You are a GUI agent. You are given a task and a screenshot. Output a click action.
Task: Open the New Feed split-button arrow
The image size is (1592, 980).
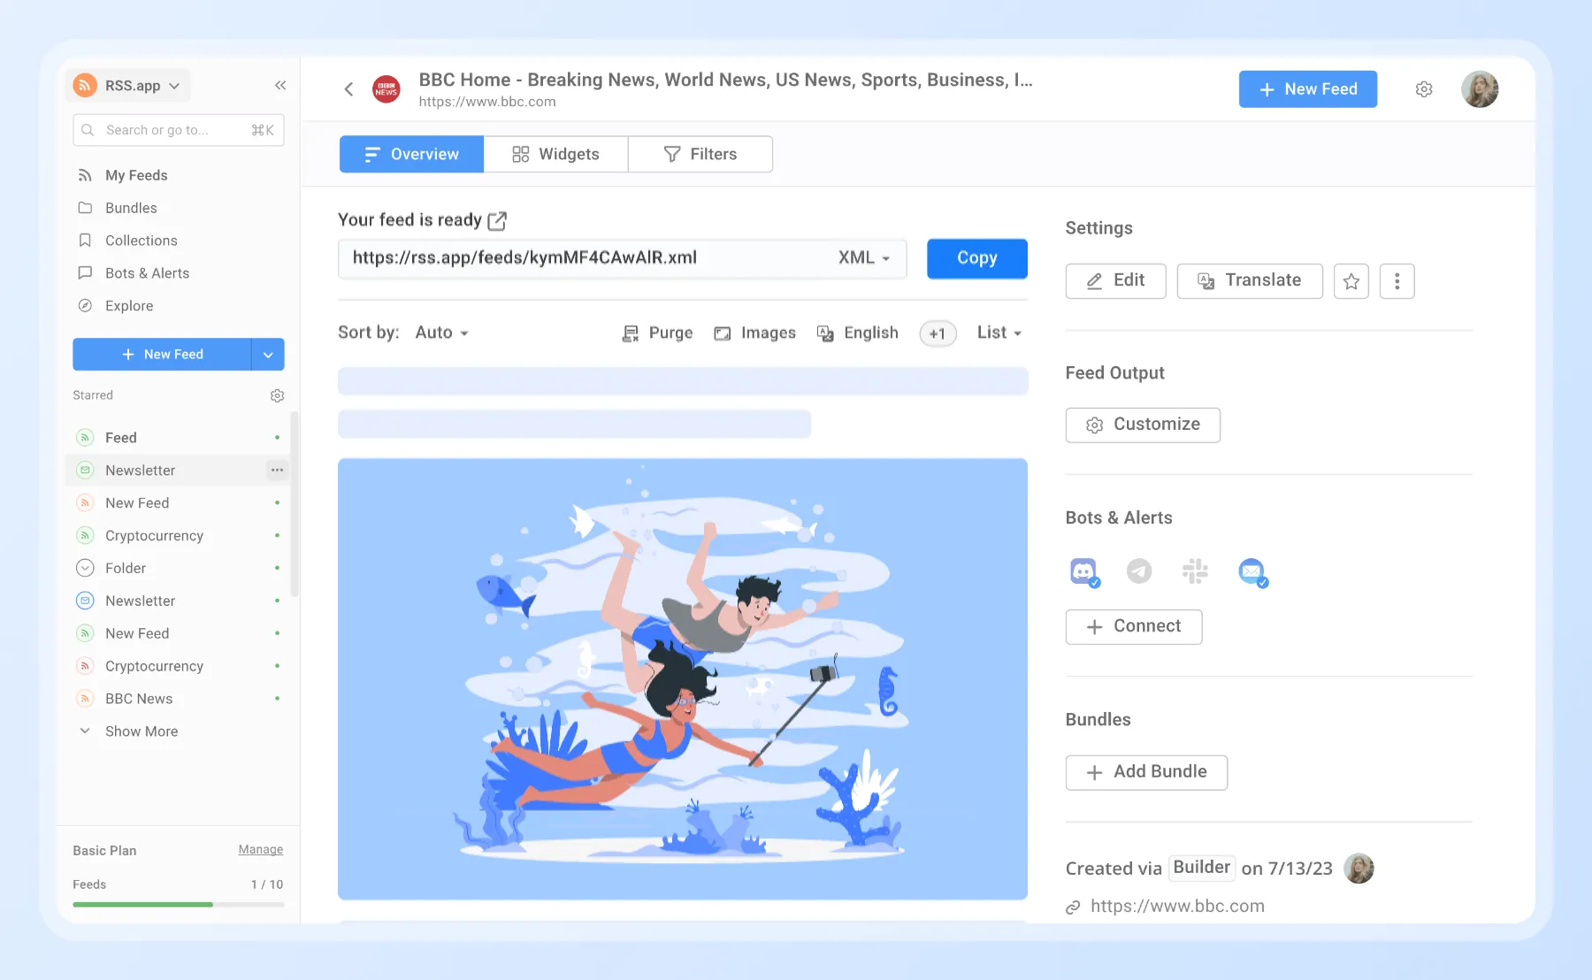tap(268, 355)
